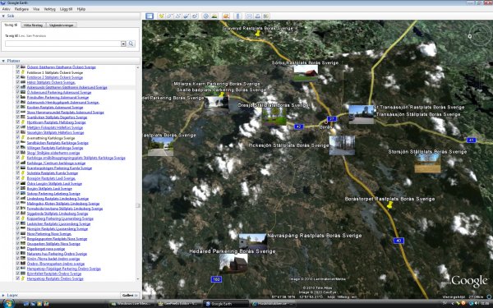
Task: Click the Add Placemark pin icon
Action: pyautogui.click(x=161, y=16)
